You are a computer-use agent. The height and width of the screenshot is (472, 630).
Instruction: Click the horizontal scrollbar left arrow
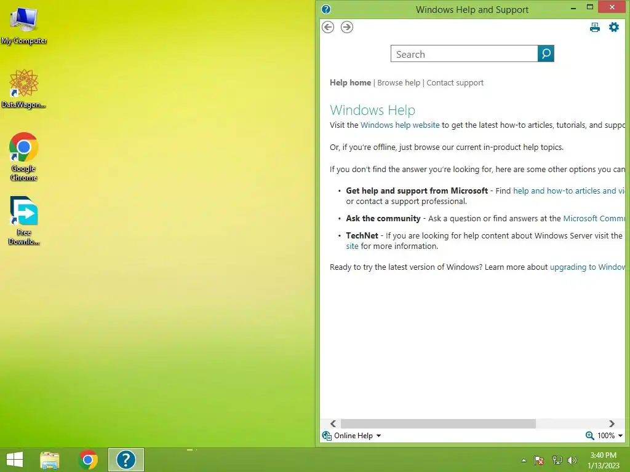[333, 424]
